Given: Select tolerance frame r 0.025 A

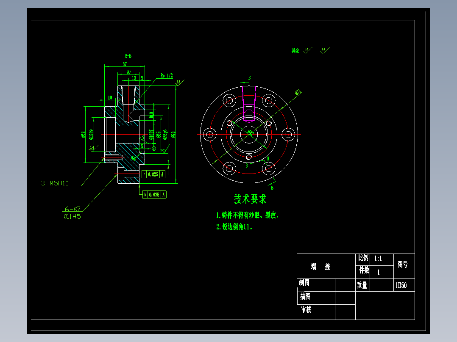Looking at the screenshot, I should pos(153,174).
